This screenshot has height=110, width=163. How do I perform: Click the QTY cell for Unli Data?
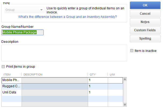pyautogui.click(x=98, y=92)
